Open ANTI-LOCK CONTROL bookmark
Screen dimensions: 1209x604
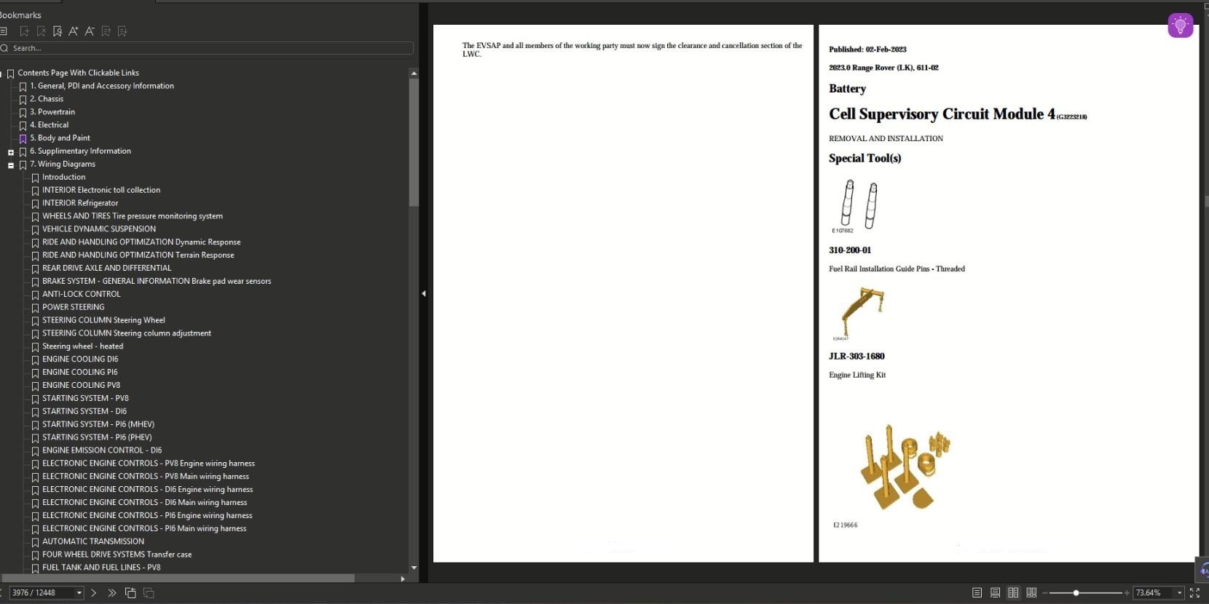coord(82,295)
